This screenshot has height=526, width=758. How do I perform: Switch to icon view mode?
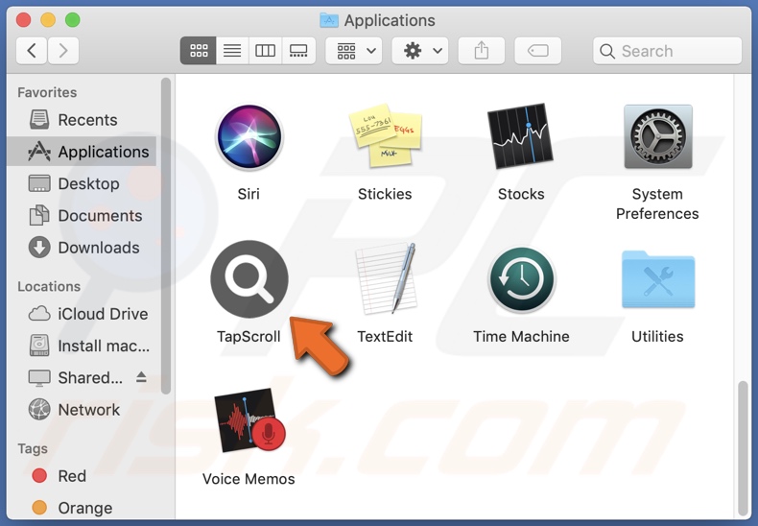pos(199,51)
